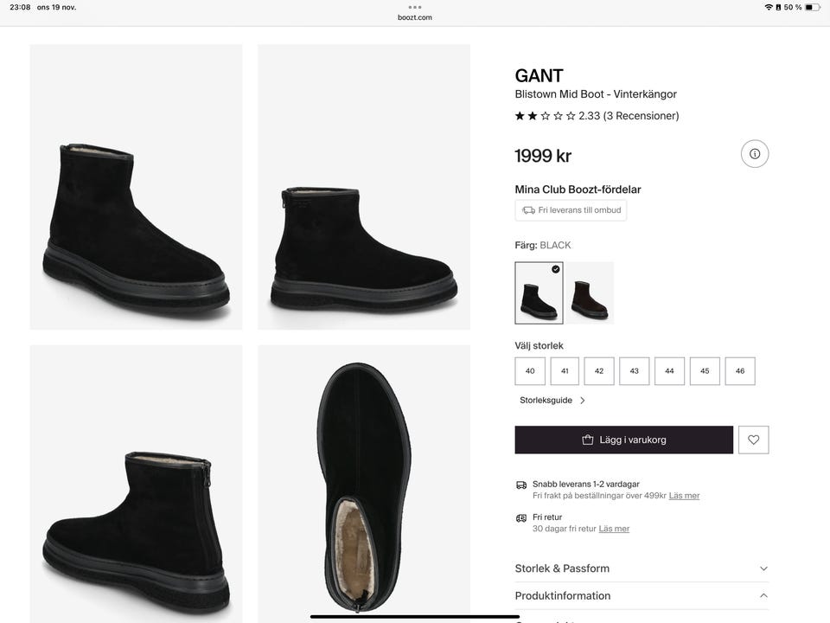
Task: Tap the Wi-Fi icon in status bar
Action: pyautogui.click(x=769, y=7)
